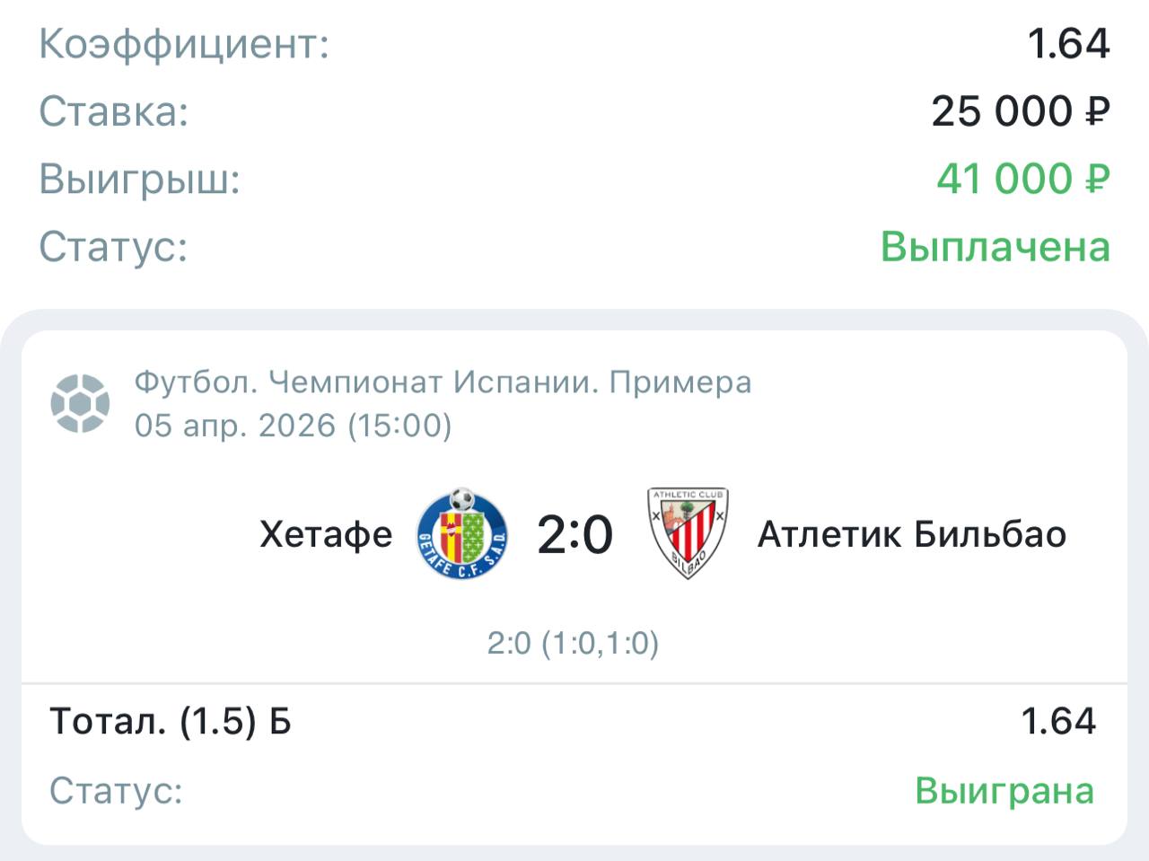The image size is (1149, 861).
Task: Click the Getafe club crest
Action: click(462, 533)
